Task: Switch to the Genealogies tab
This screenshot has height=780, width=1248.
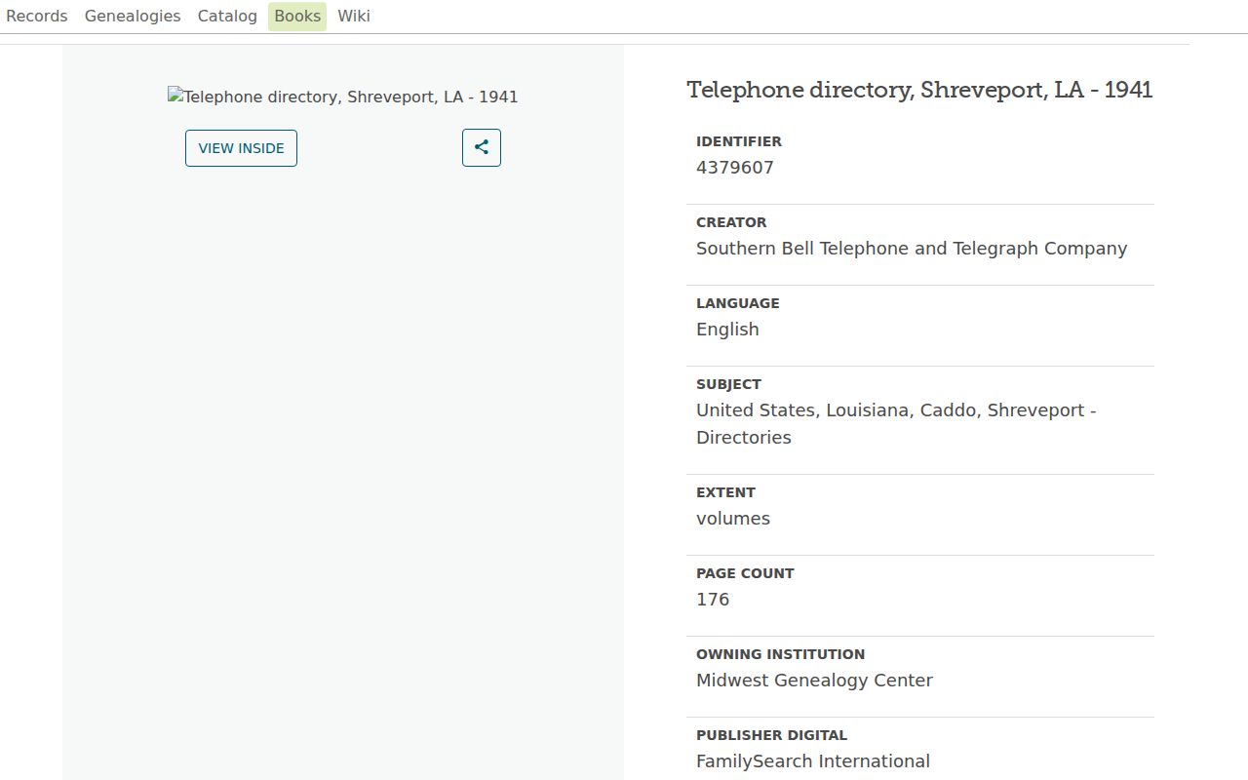Action: (x=133, y=16)
